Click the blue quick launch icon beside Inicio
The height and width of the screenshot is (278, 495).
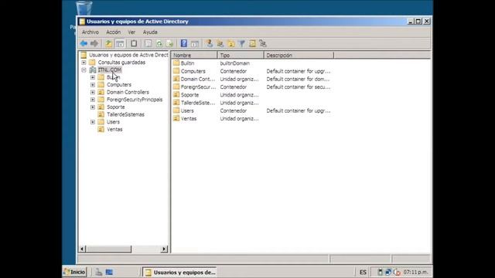tap(109, 272)
